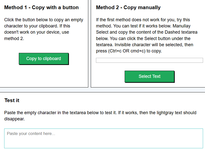Click the 'Invisible character will be selected' sentence
Viewport: 205px width, 150px height.
(x=149, y=45)
